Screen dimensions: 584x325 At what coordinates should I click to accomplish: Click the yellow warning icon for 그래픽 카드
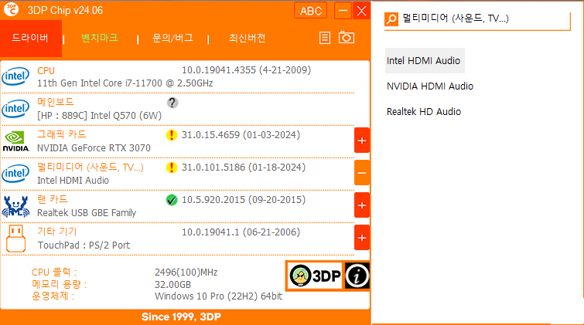[x=171, y=135]
